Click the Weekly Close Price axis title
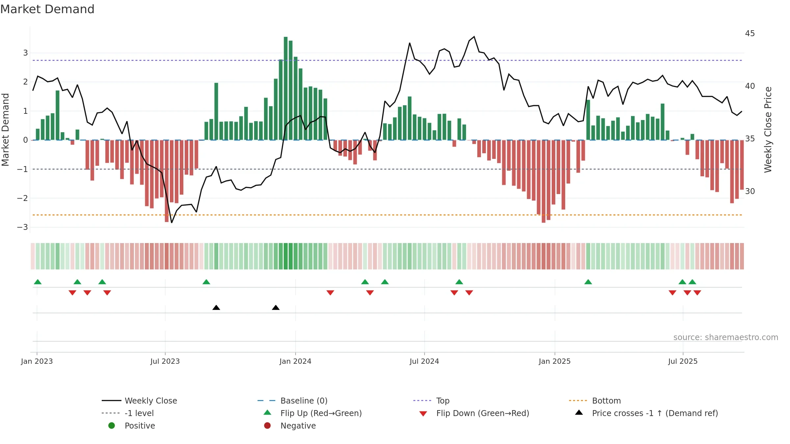Screen dimensions: 790x444 (768, 130)
